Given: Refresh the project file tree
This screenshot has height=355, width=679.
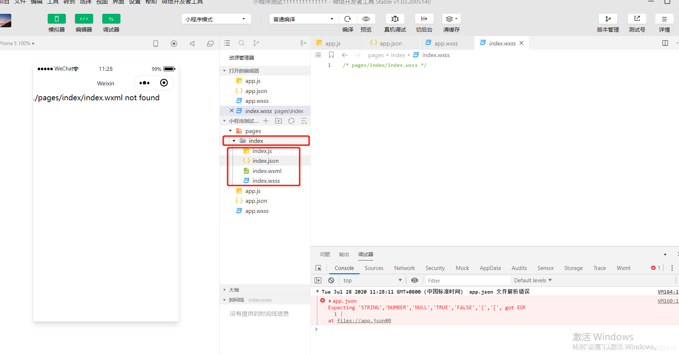Looking at the screenshot, I should [x=291, y=121].
